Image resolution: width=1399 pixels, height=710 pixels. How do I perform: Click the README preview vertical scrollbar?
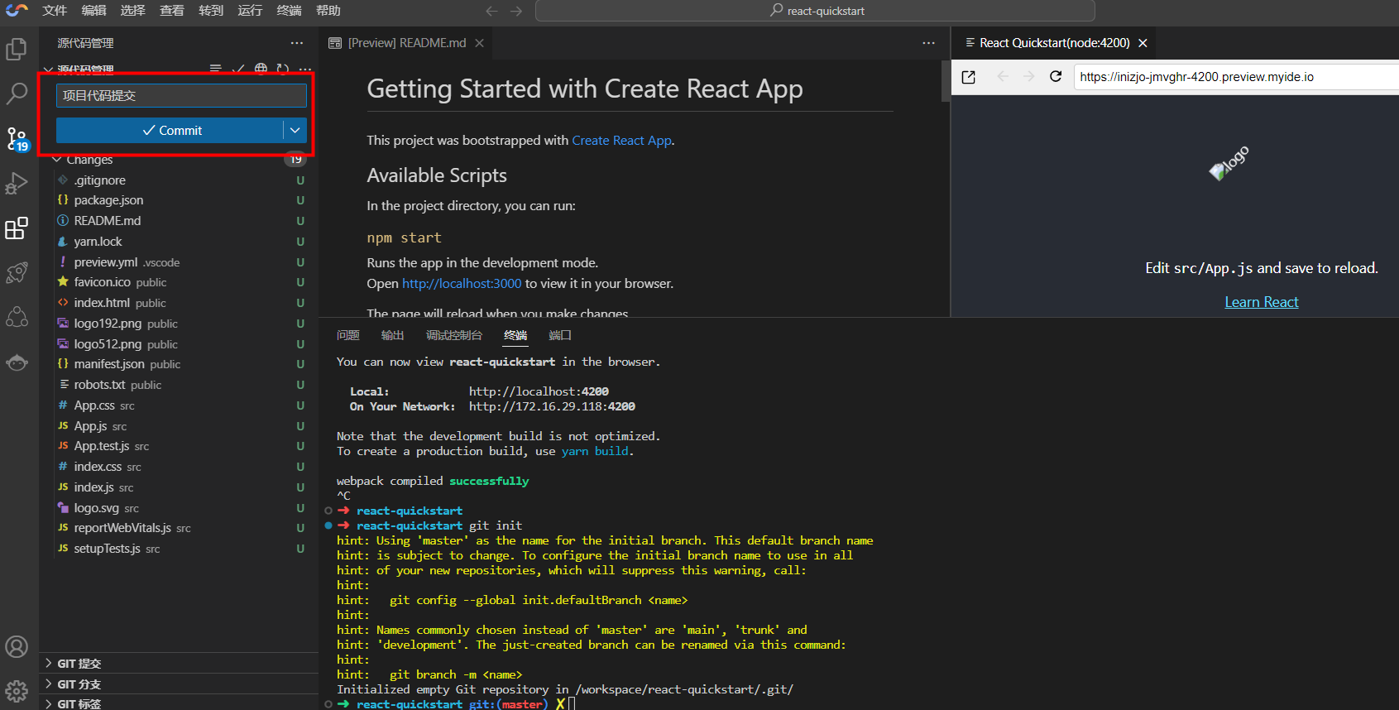(x=946, y=81)
